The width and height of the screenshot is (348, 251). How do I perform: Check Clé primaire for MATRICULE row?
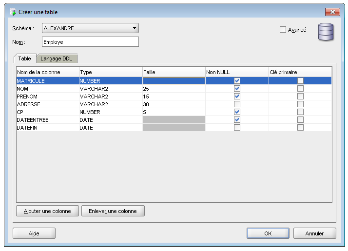(300, 81)
